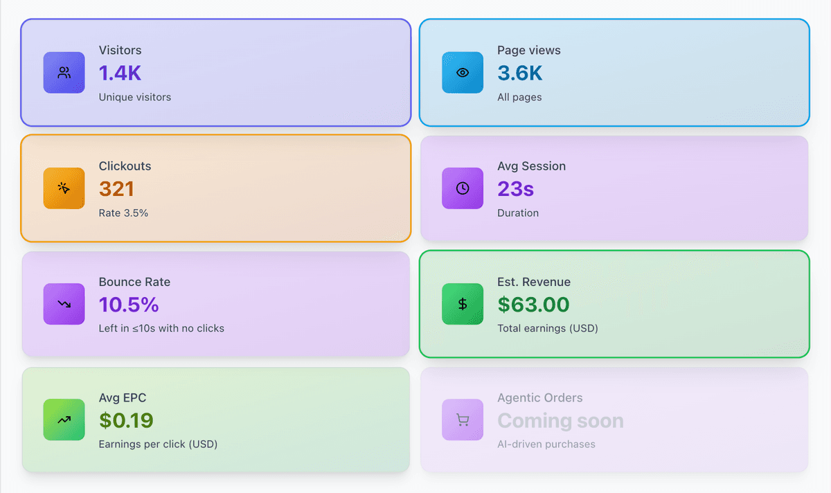Select the Bounce Rate label
Image resolution: width=831 pixels, height=493 pixels.
point(134,282)
